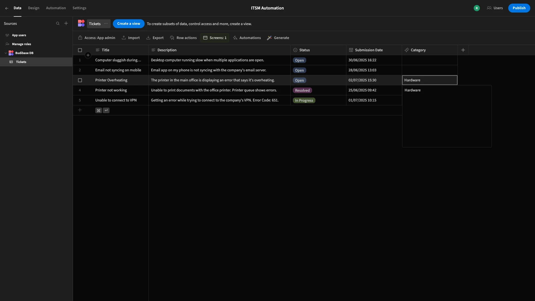Screen dimensions: 535x301
Task: Open Access: App admin settings
Action: [97, 38]
